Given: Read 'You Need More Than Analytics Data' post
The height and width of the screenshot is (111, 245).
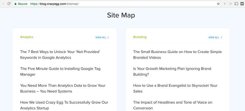Looking at the screenshot, I should pos(63,88).
